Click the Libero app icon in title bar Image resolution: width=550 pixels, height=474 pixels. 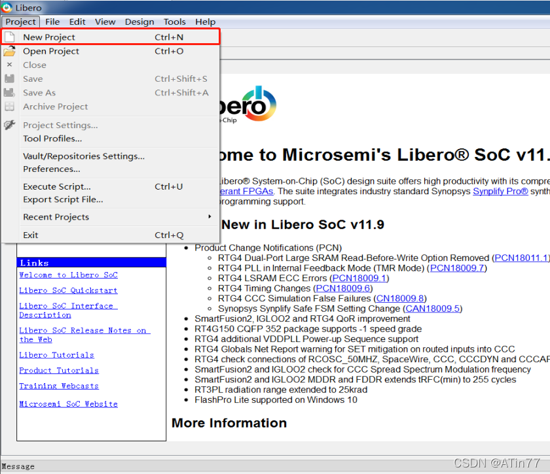pos(7,7)
